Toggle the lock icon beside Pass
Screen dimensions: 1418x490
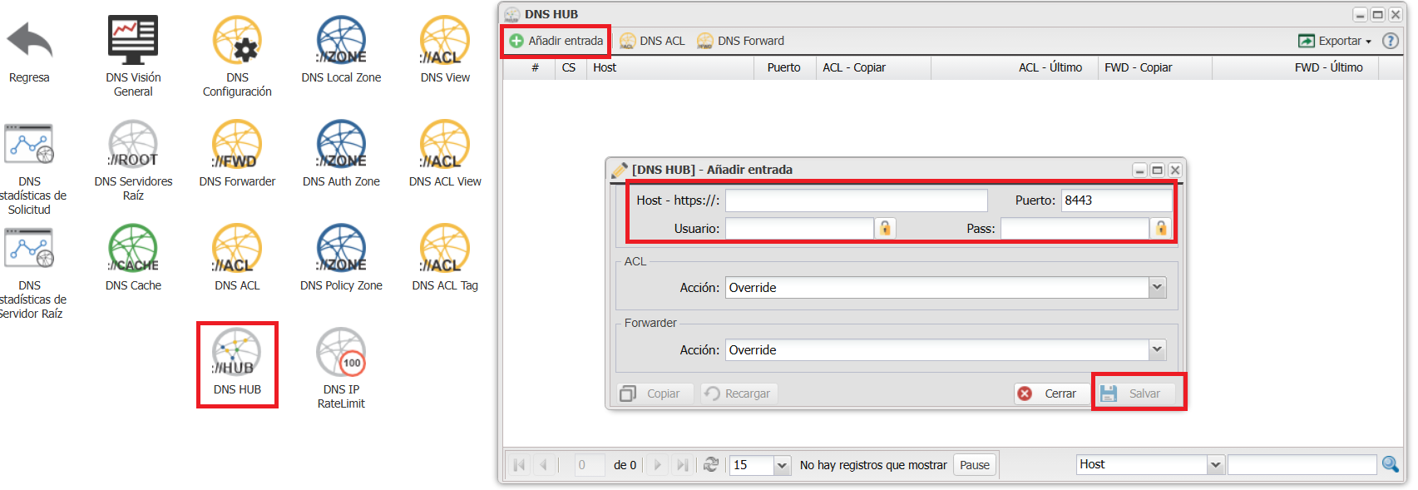(1161, 228)
